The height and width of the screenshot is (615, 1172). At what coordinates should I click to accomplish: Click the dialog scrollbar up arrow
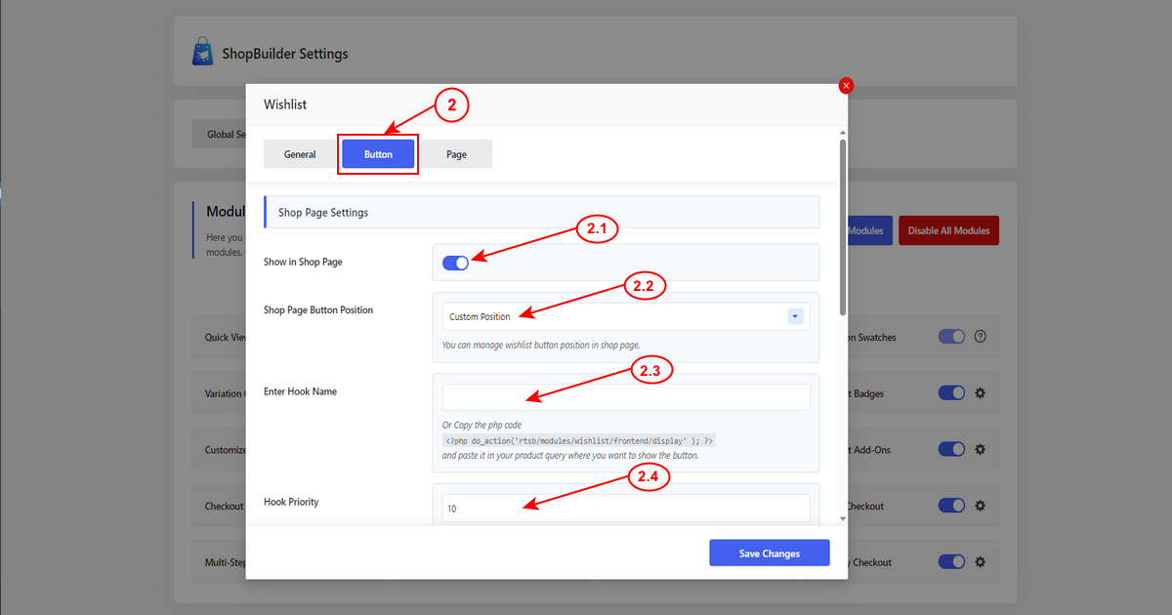click(843, 132)
